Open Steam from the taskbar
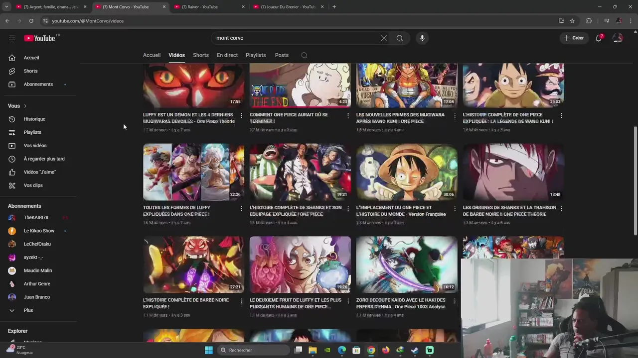Image resolution: width=638 pixels, height=358 pixels. 415,350
